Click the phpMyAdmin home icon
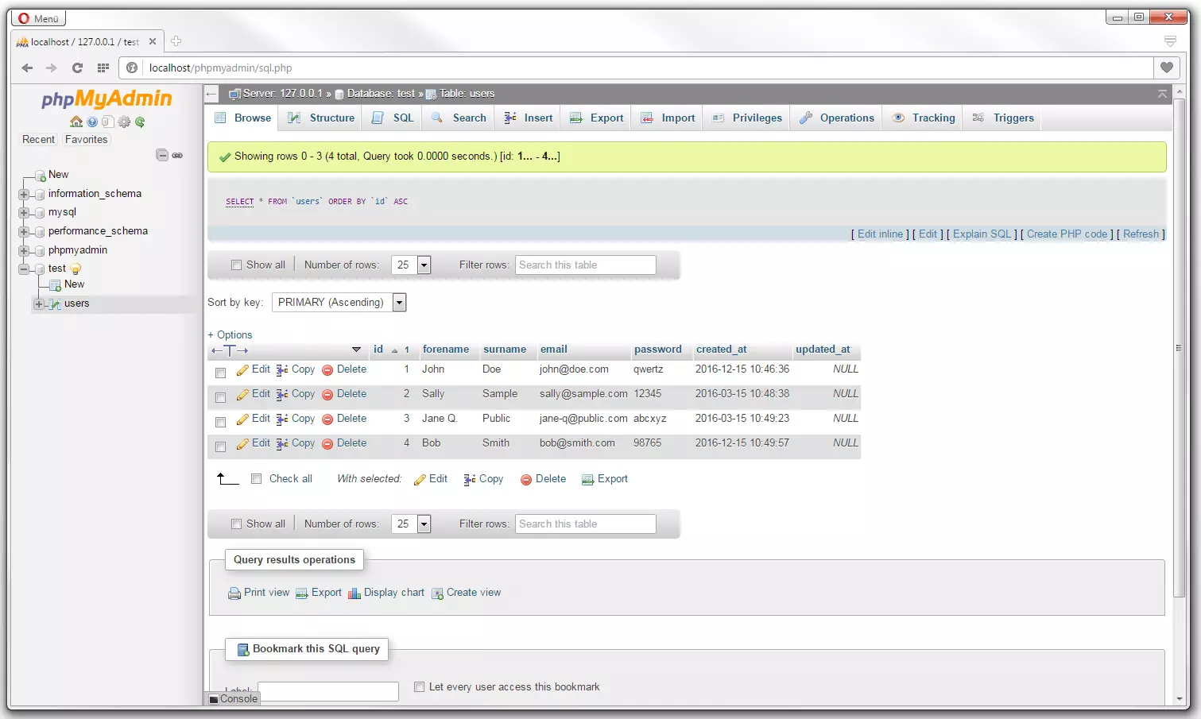 (x=76, y=122)
